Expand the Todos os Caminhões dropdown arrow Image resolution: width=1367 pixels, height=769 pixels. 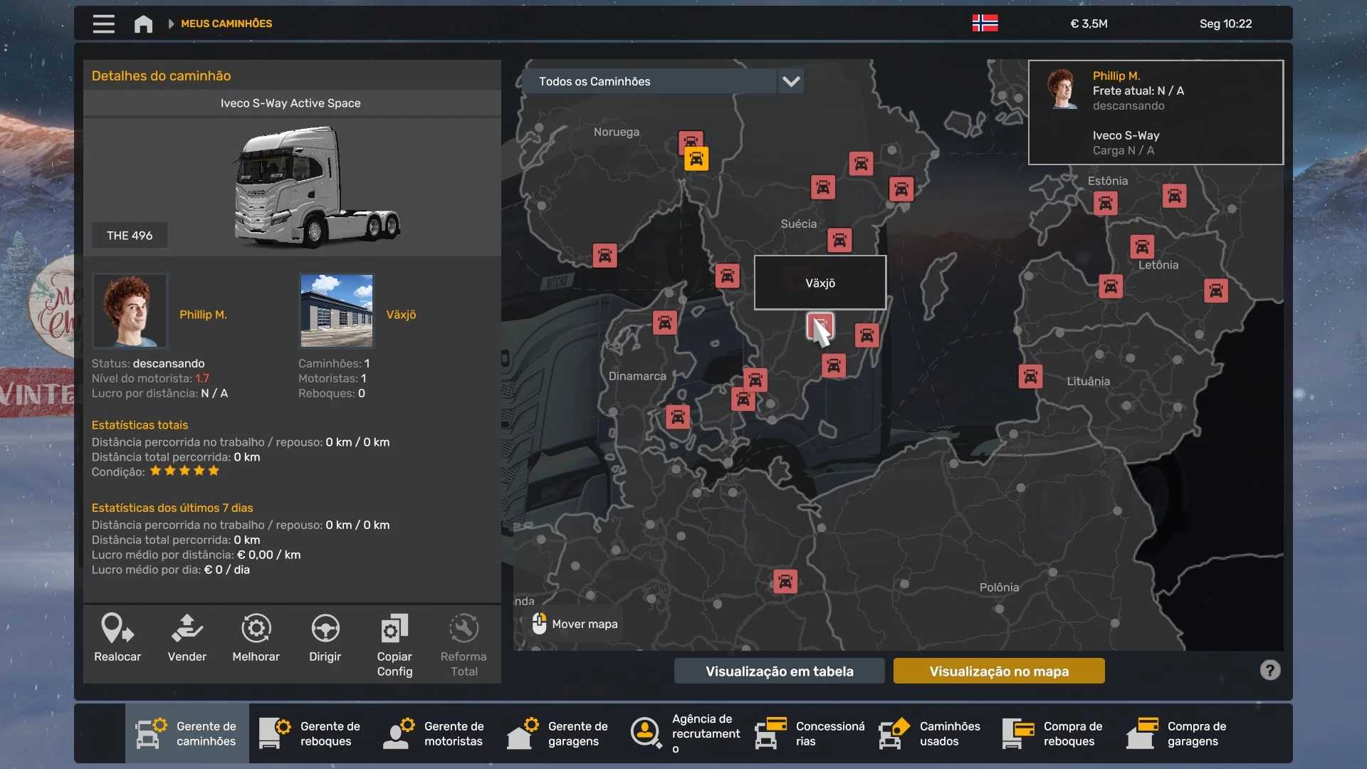click(x=790, y=81)
